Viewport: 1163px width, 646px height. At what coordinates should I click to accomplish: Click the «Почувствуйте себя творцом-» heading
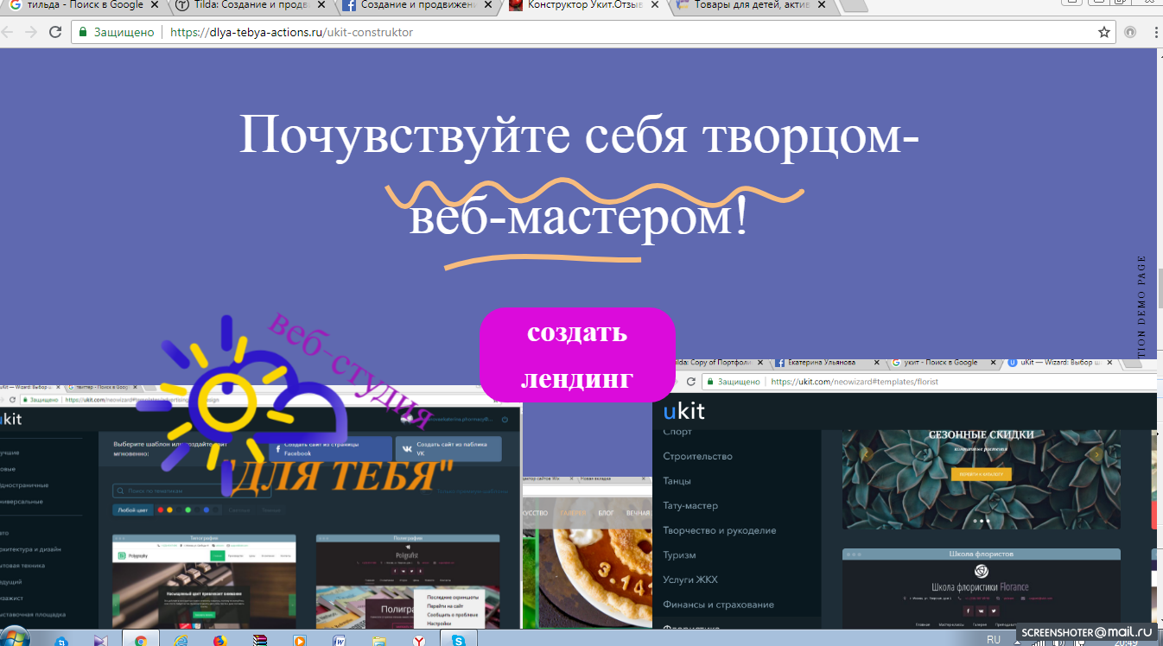click(x=578, y=136)
